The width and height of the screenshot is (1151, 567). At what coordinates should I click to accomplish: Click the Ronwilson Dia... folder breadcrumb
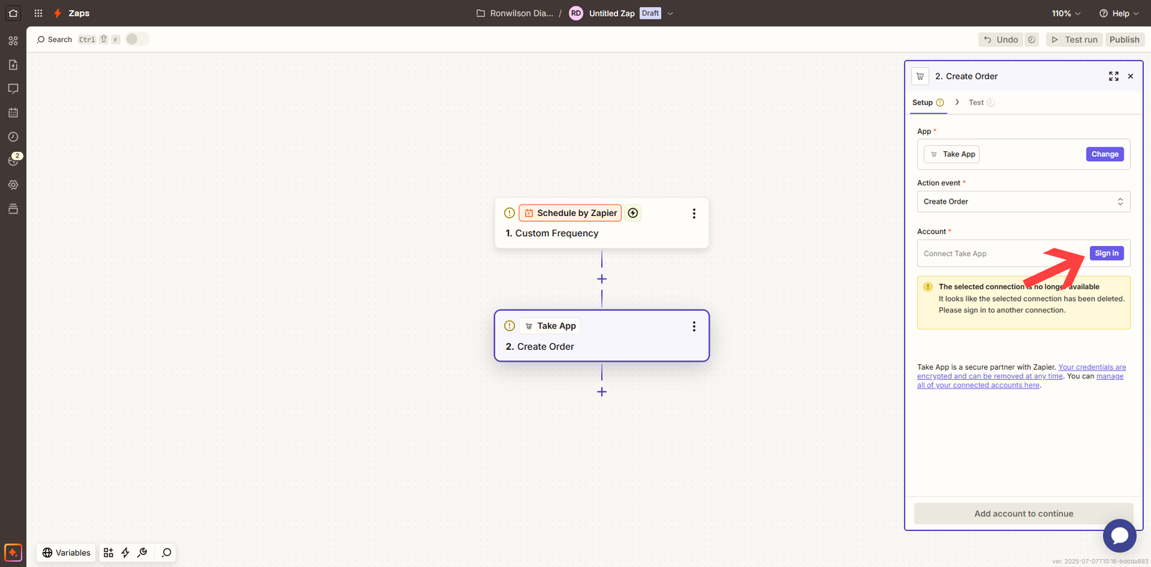click(522, 13)
